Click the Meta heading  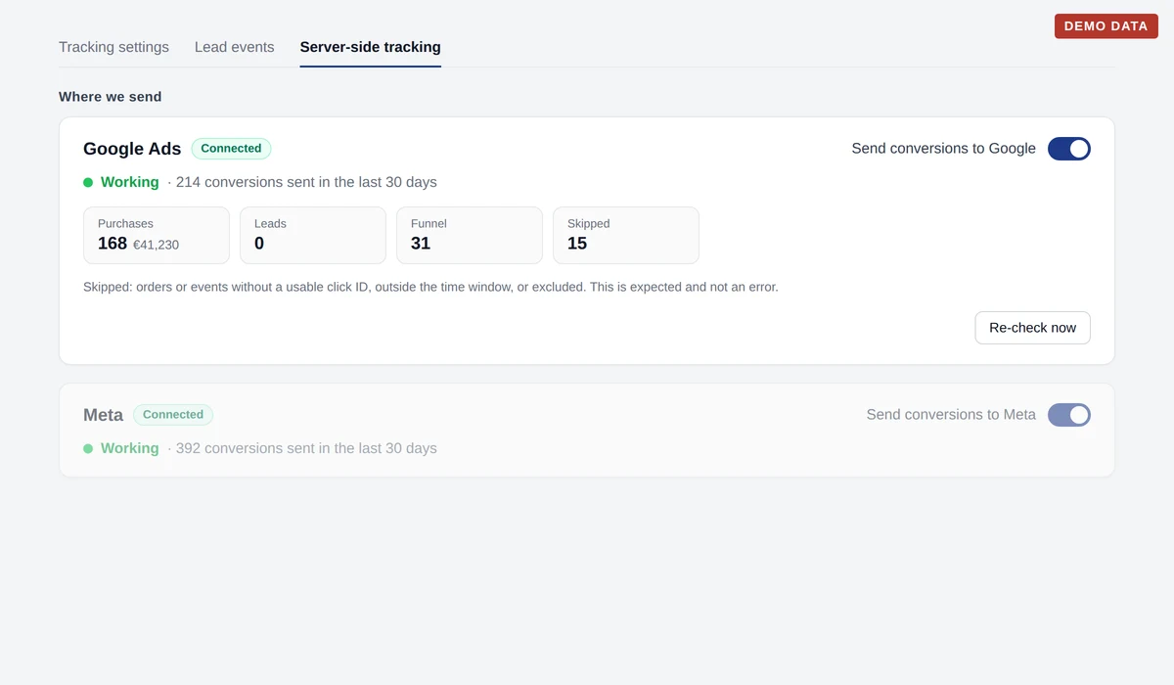pos(104,415)
